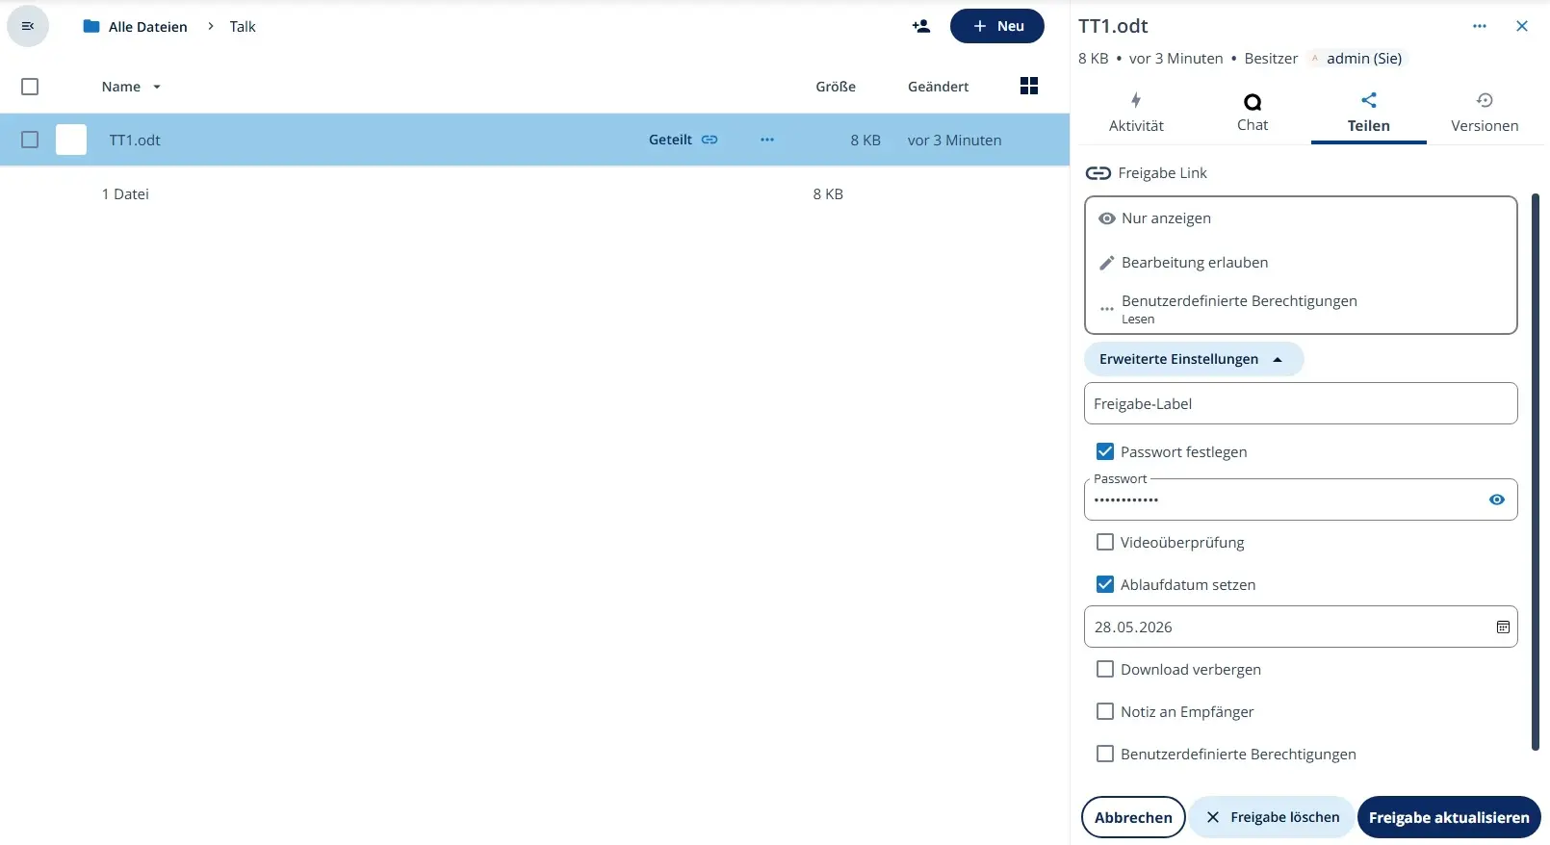1550x845 pixels.
Task: Click the Freigabe Link chain icon
Action: 1098,173
